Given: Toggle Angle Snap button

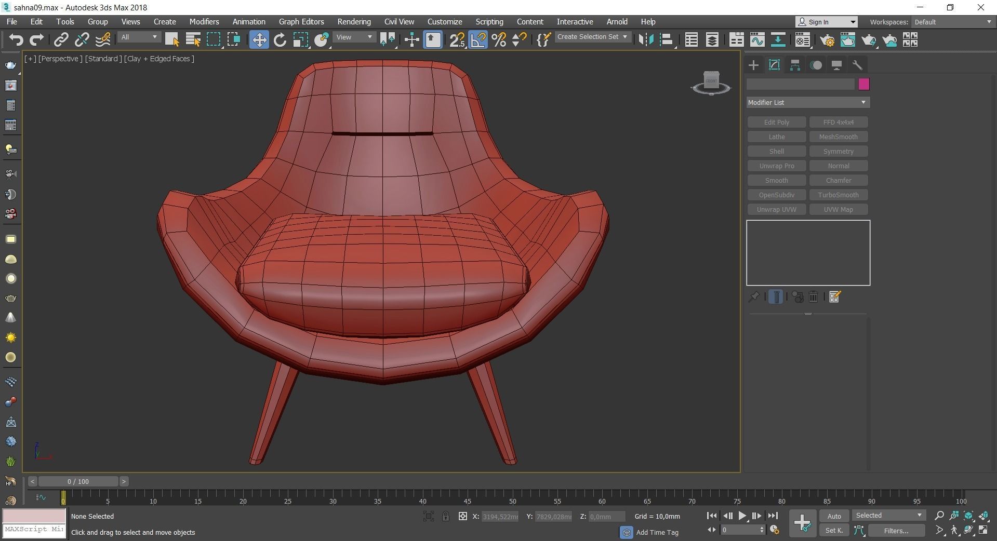Looking at the screenshot, I should (478, 39).
